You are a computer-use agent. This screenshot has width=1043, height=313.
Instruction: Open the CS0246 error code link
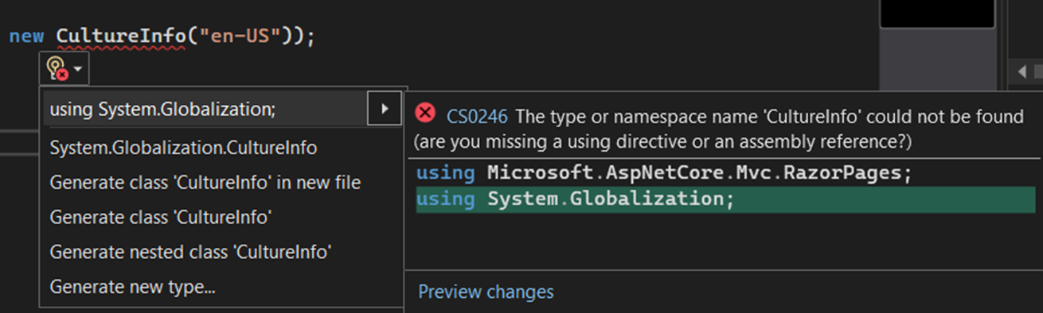click(477, 117)
